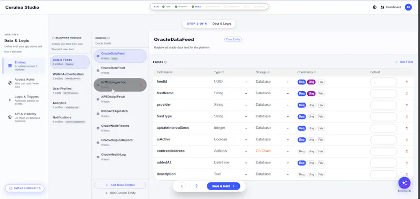The image size is (420, 199).
Task: Select OracleNodeRecord entity
Action: 120,128
